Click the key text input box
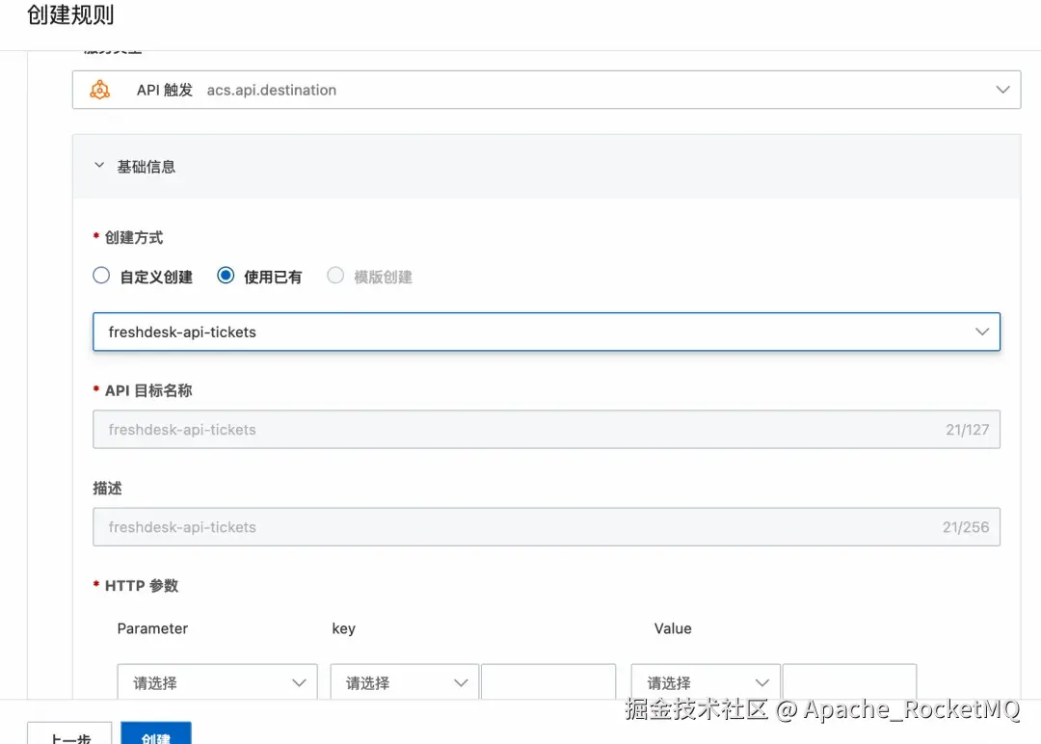Image resolution: width=1041 pixels, height=744 pixels. point(548,681)
